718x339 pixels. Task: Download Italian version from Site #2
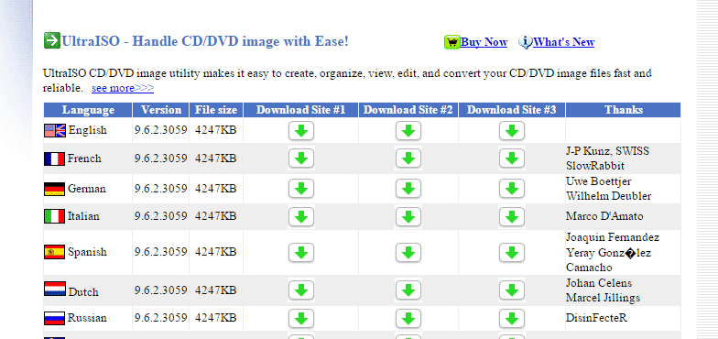point(408,216)
